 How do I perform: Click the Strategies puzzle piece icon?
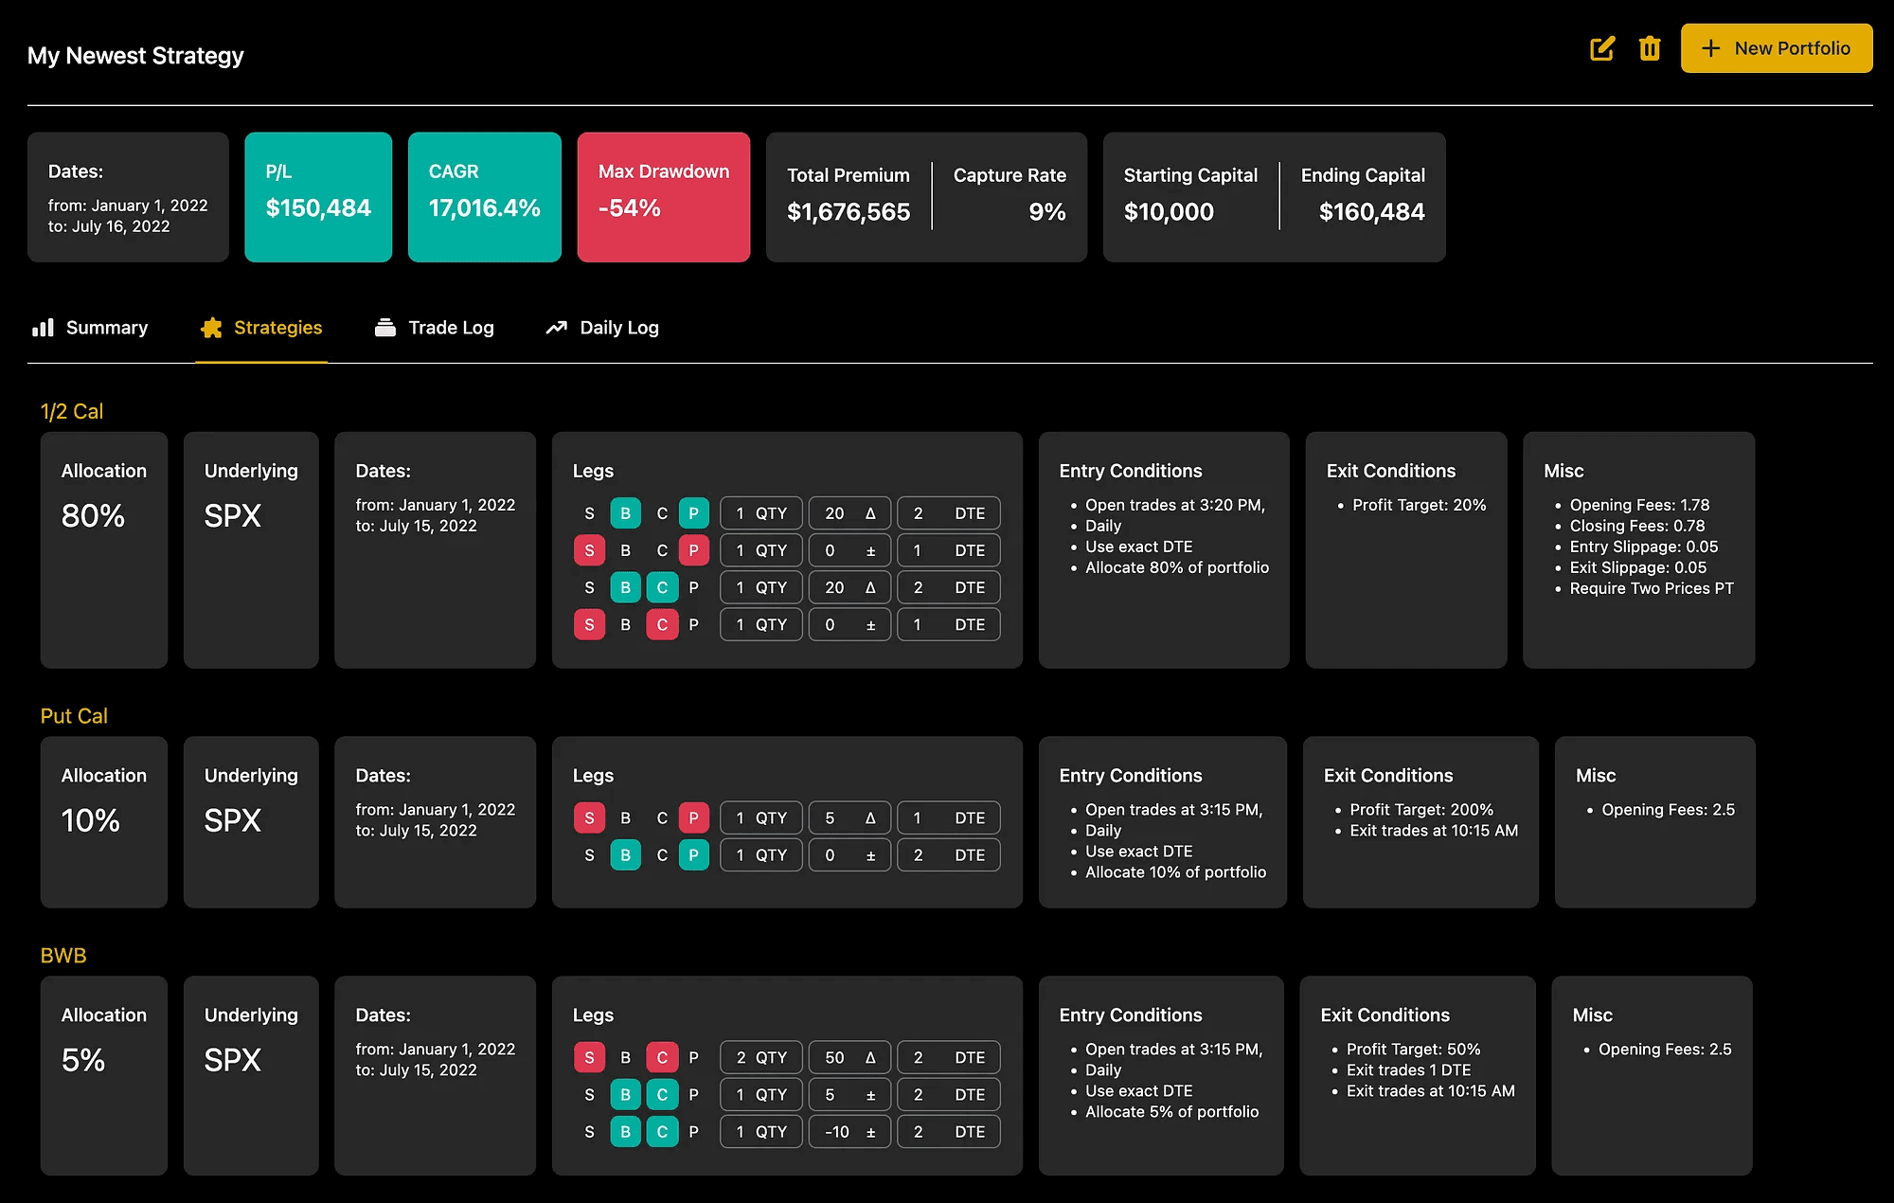pyautogui.click(x=211, y=328)
